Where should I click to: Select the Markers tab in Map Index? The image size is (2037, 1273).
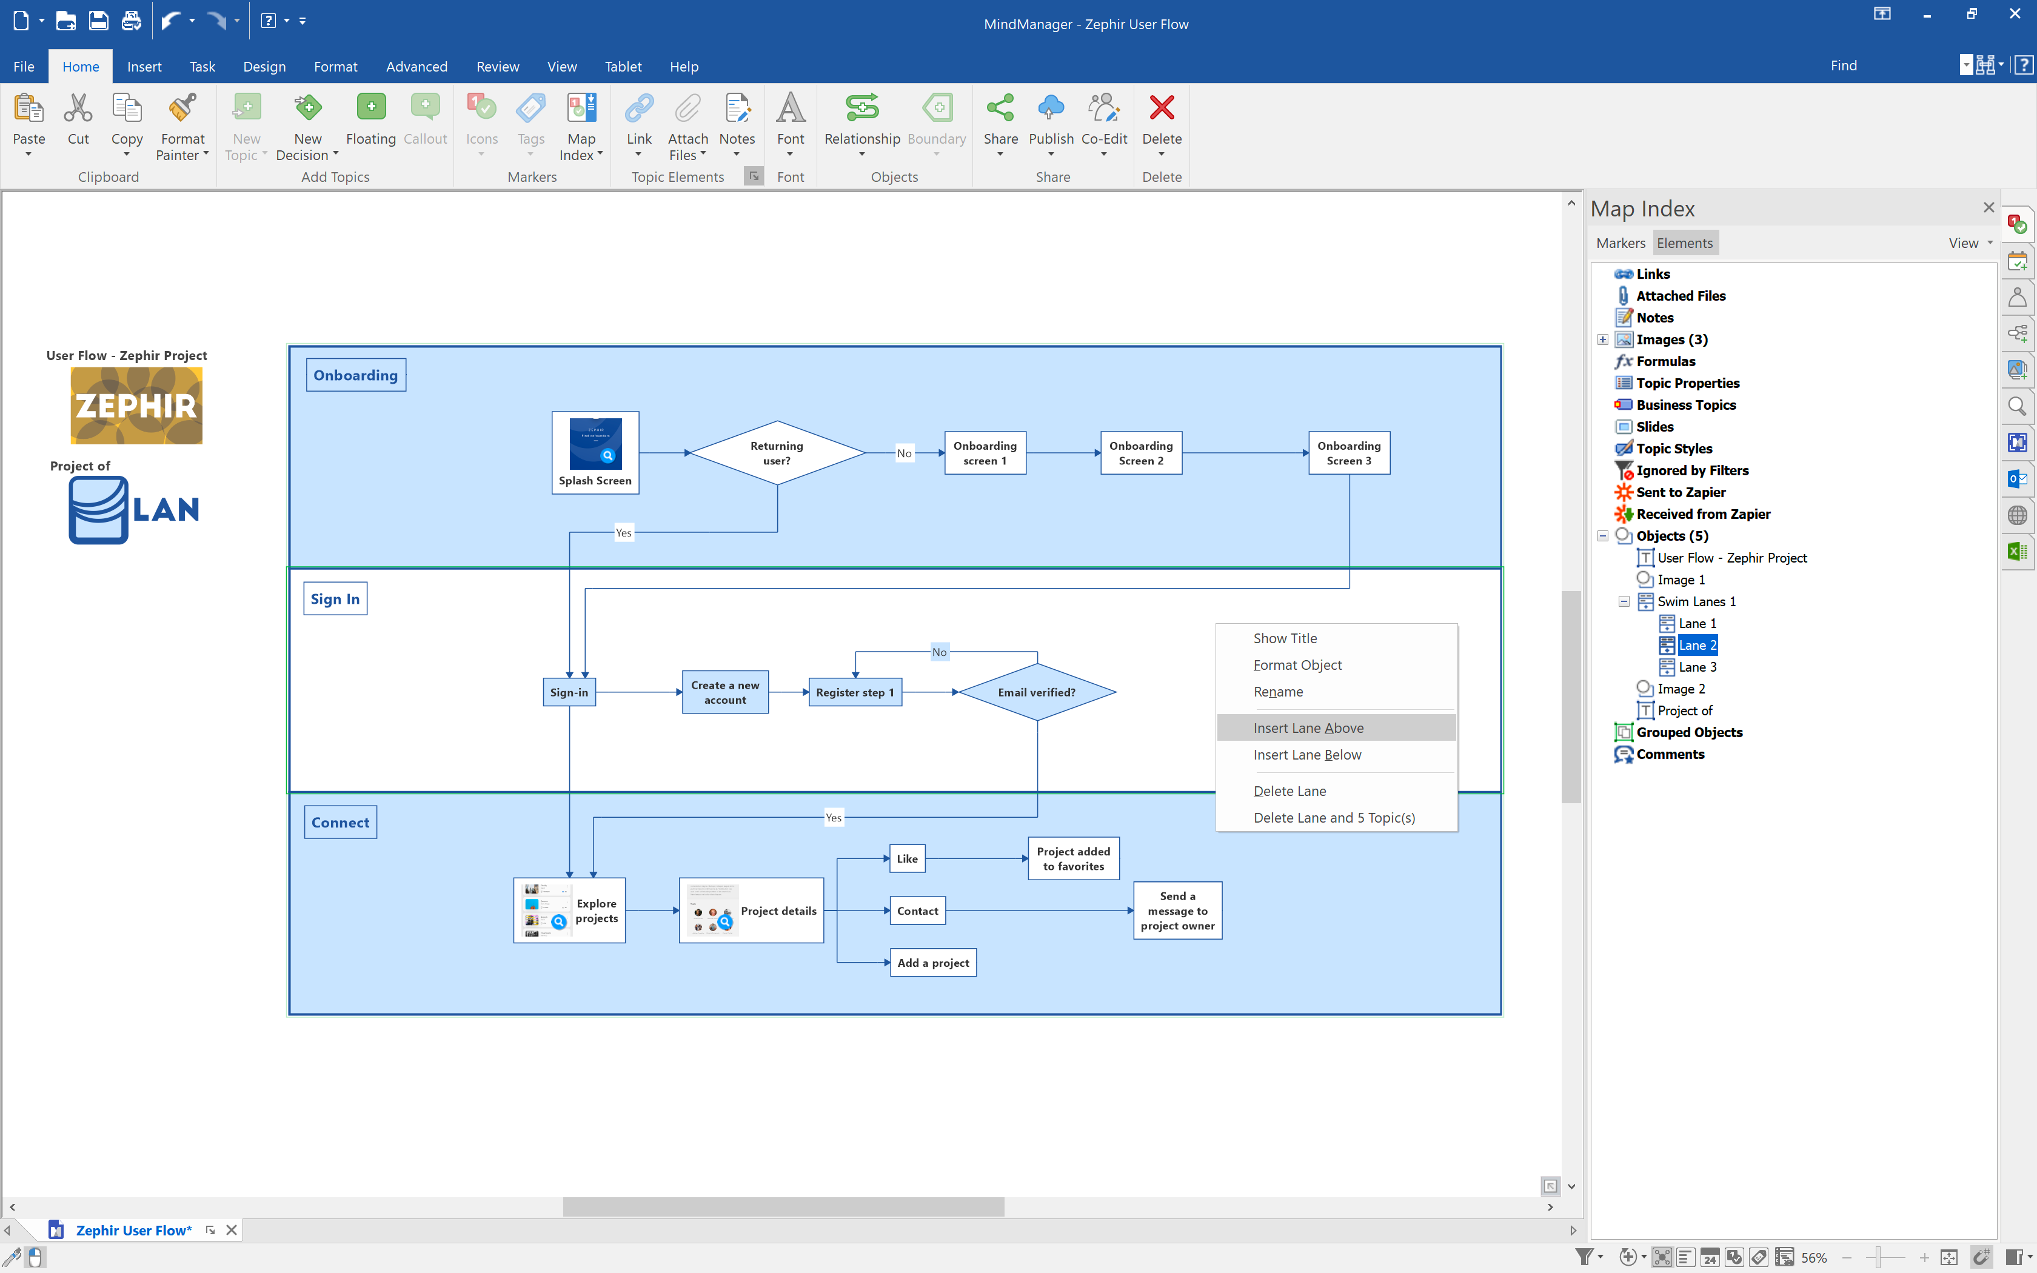pyautogui.click(x=1619, y=242)
